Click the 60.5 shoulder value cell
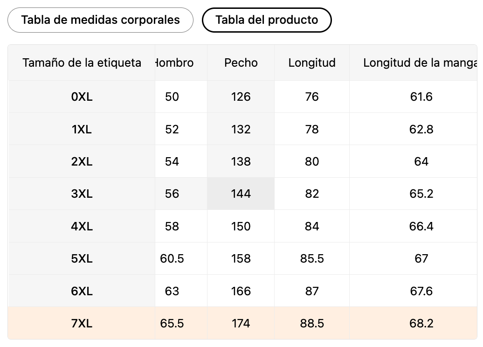 click(172, 258)
